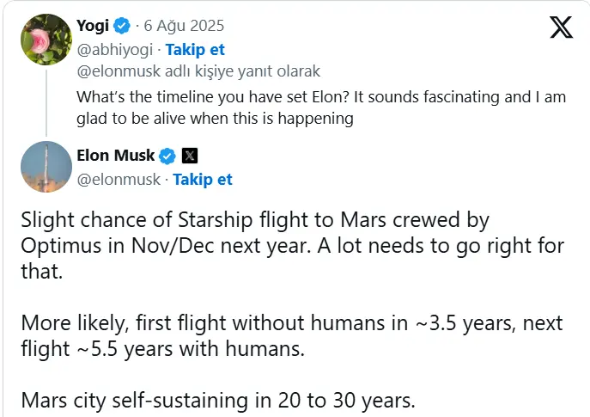Screen dimensions: 590x417
Task: Click the thread line connecting the avatars
Action: (46, 101)
